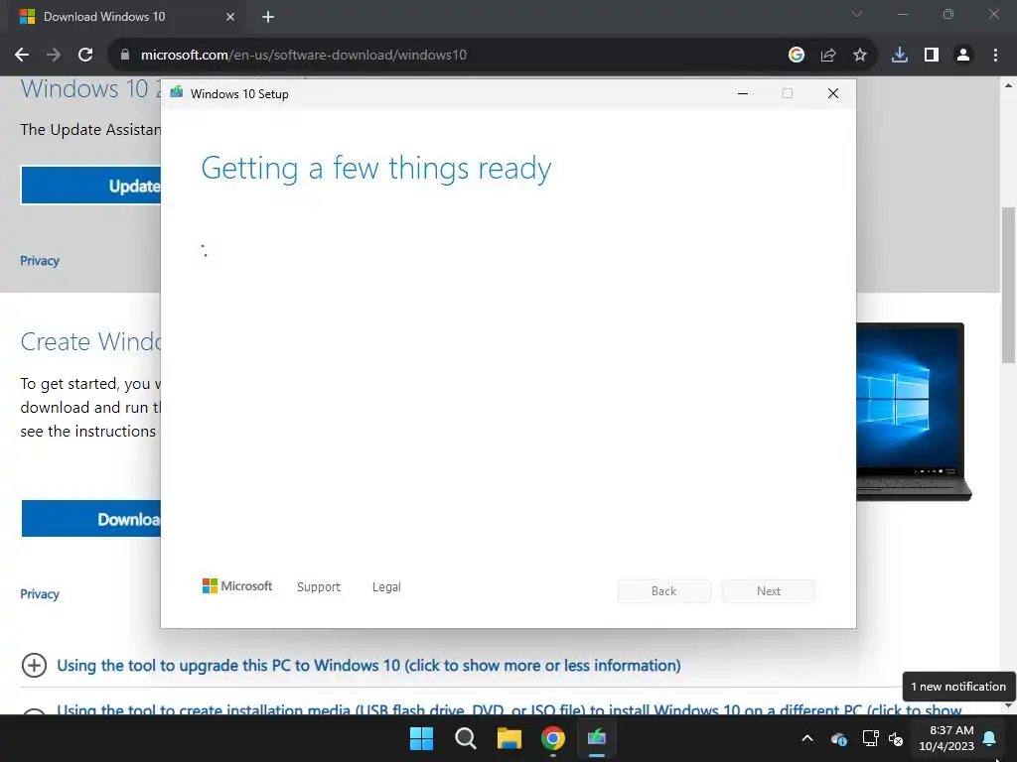Click the forward navigation arrow in Chrome
Viewport: 1017px width, 762px height.
point(54,56)
